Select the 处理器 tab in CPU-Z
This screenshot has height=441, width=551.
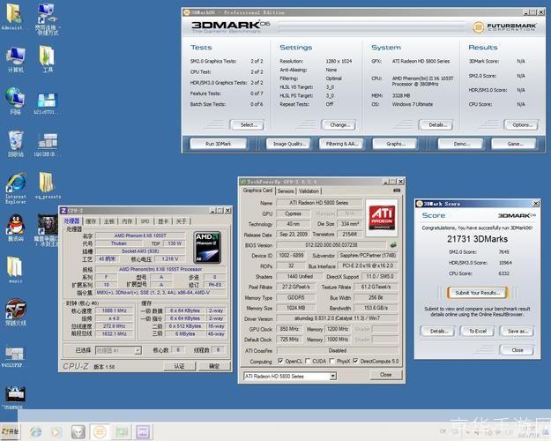tap(72, 220)
